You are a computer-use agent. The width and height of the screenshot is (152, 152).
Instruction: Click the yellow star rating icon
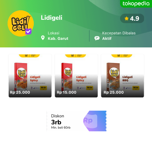pyautogui.click(x=126, y=19)
